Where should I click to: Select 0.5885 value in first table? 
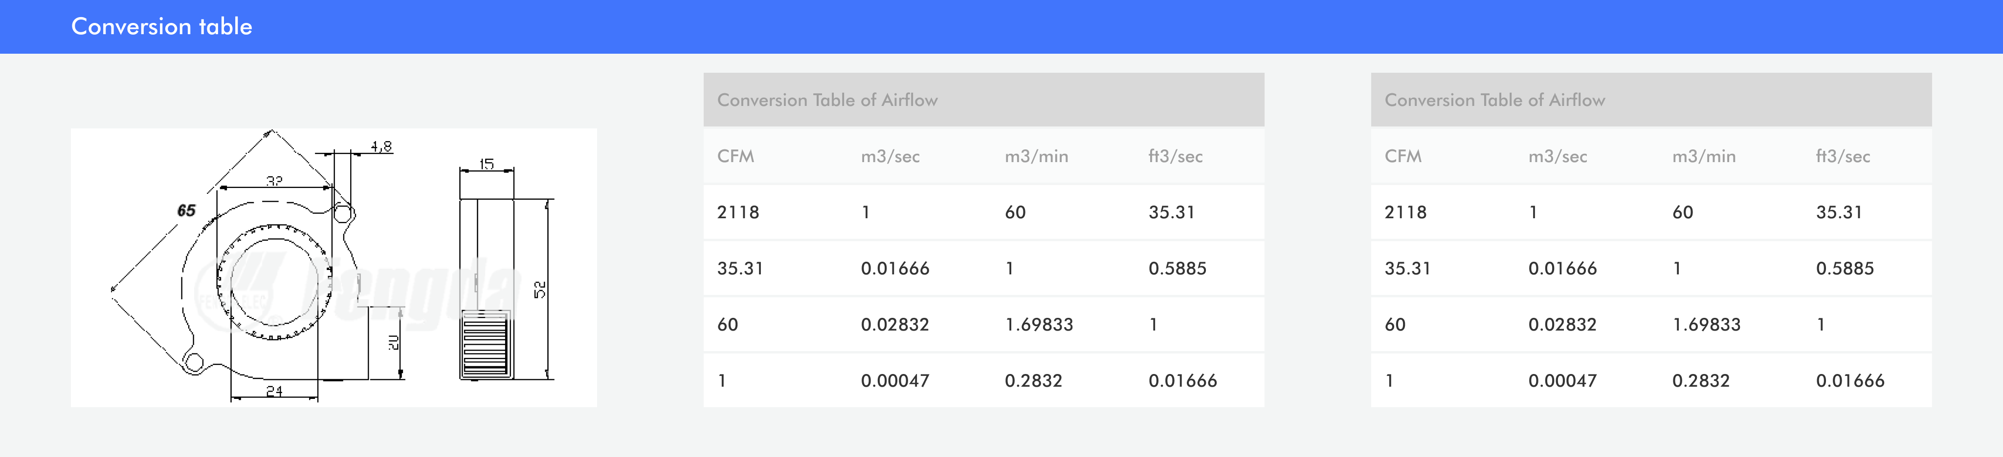pyautogui.click(x=1177, y=269)
